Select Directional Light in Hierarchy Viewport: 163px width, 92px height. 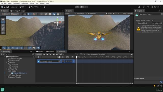(16, 59)
